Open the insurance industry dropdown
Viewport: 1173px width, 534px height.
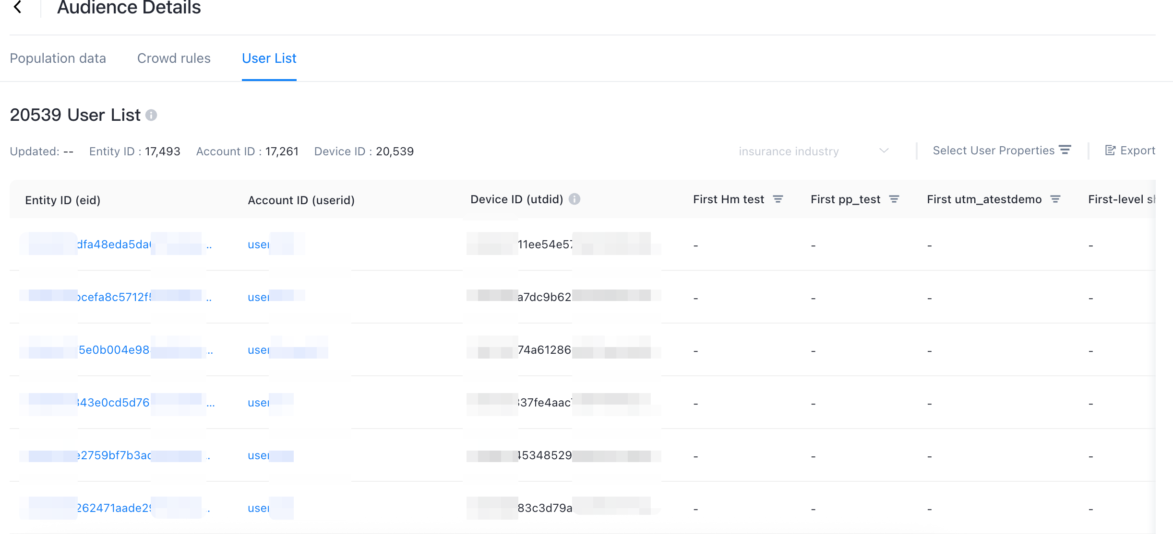814,151
